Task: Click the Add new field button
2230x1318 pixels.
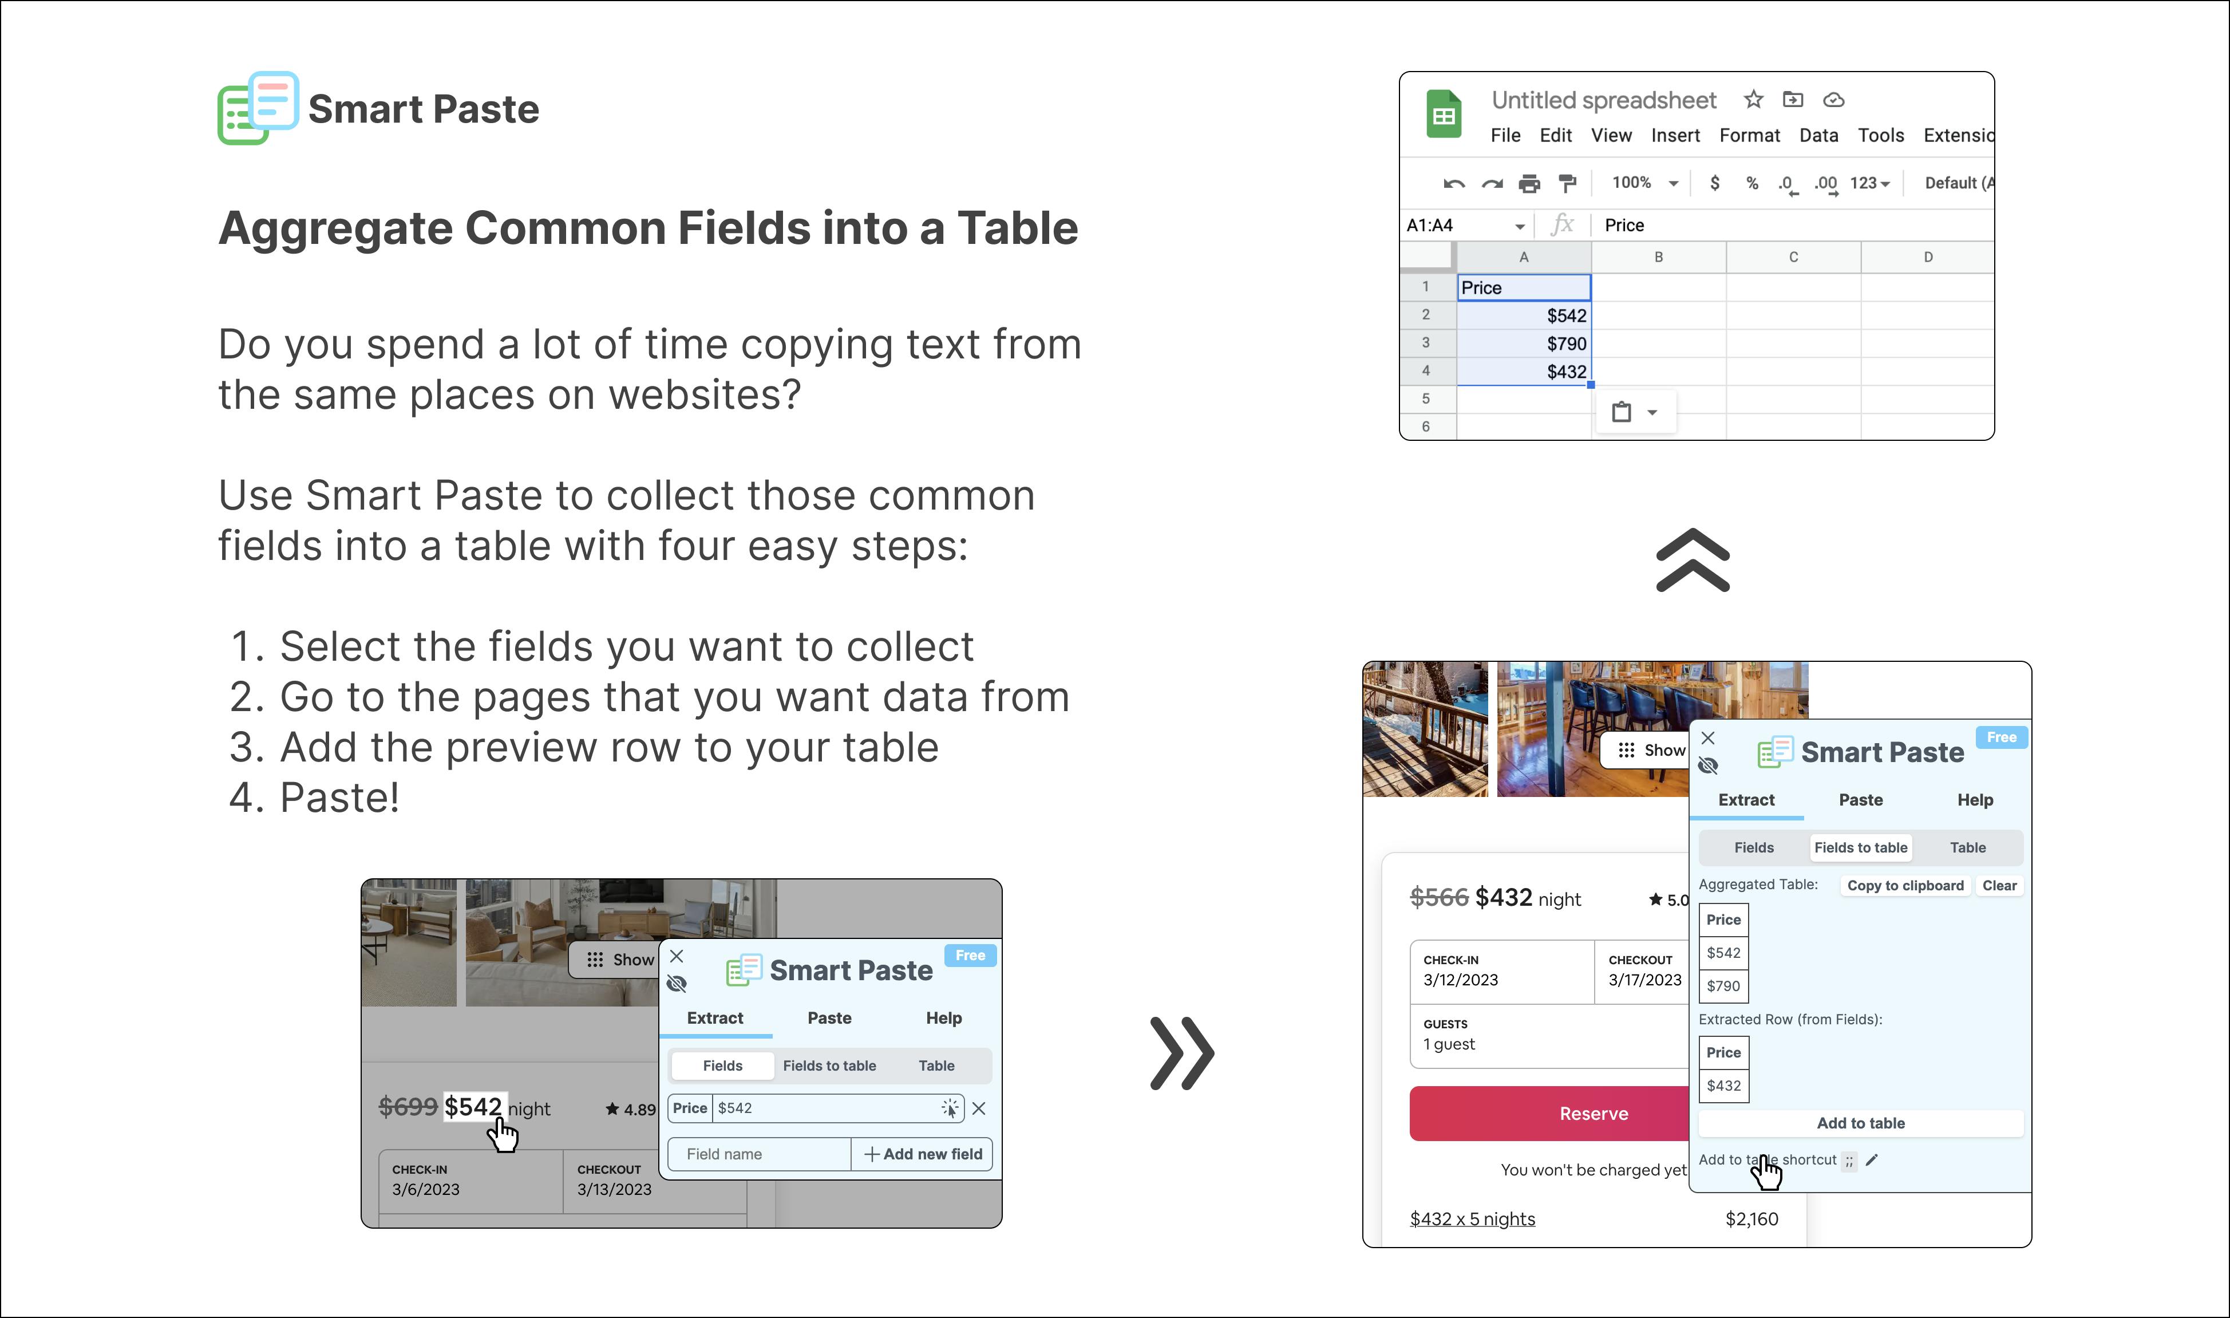Action: click(x=922, y=1155)
